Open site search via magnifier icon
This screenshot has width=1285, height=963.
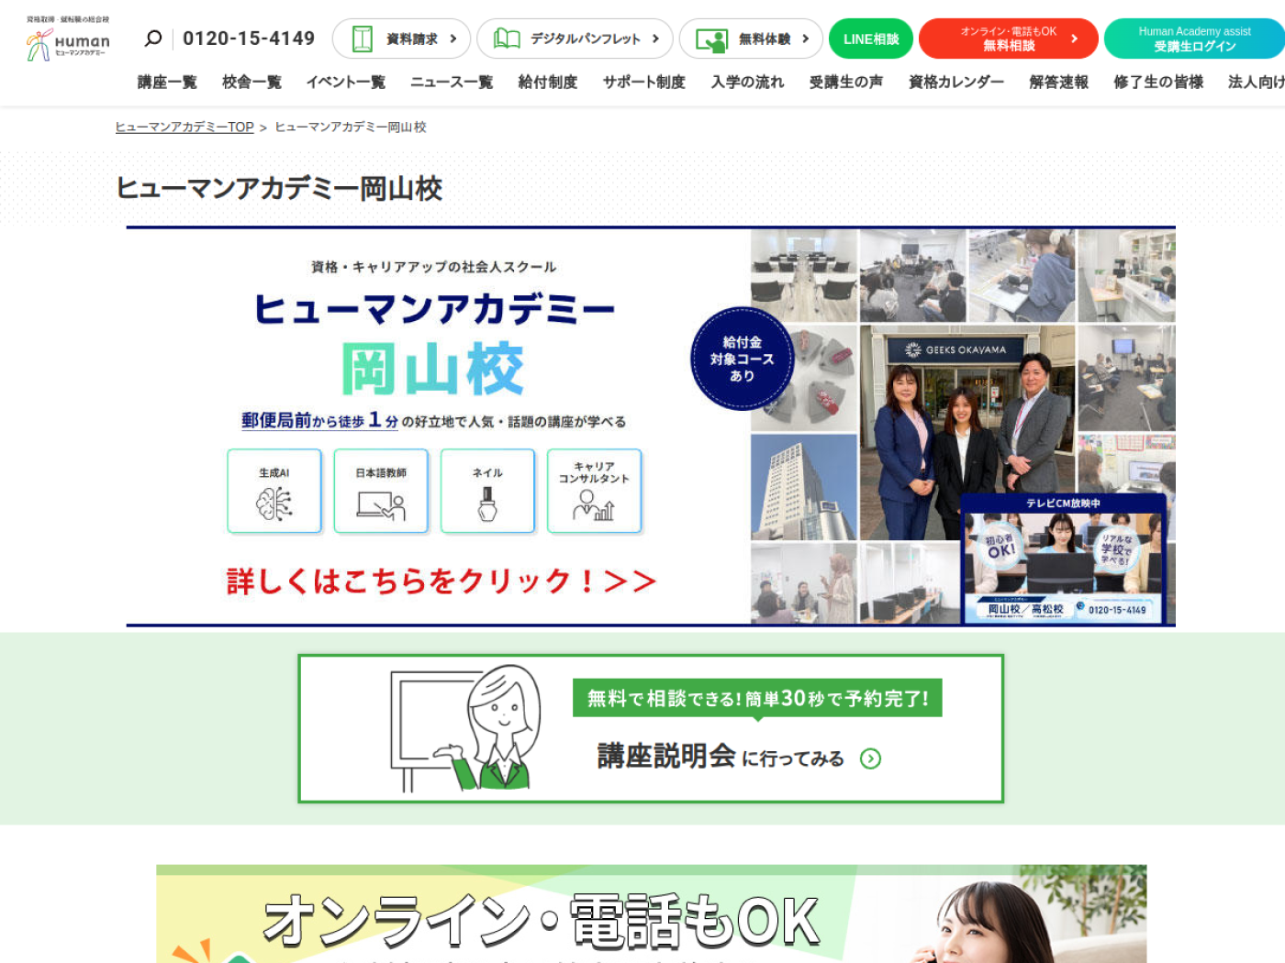(153, 39)
